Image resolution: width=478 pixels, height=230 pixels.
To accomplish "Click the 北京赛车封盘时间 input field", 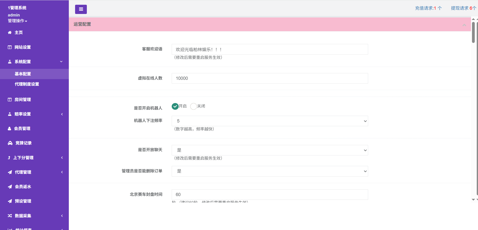I will [270, 195].
